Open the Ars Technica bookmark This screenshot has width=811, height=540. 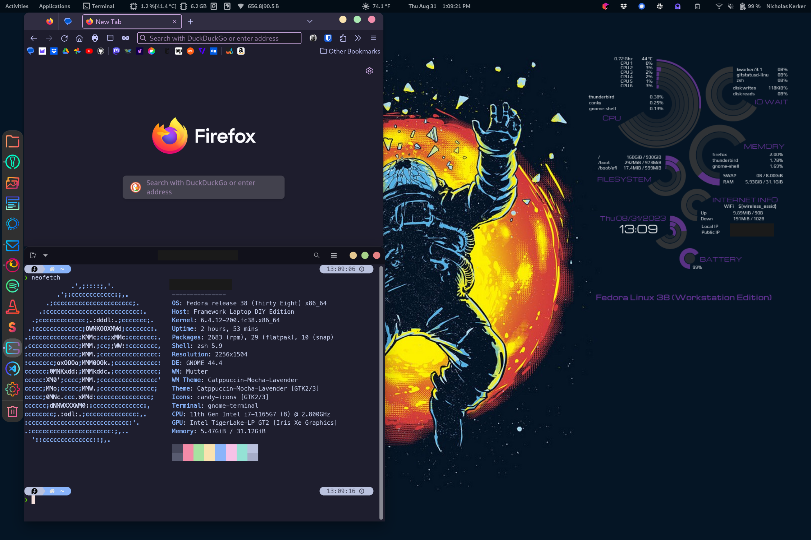[190, 51]
